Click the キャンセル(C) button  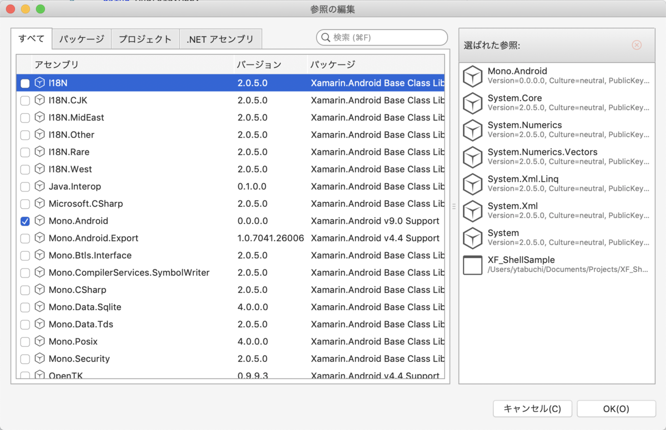(532, 409)
